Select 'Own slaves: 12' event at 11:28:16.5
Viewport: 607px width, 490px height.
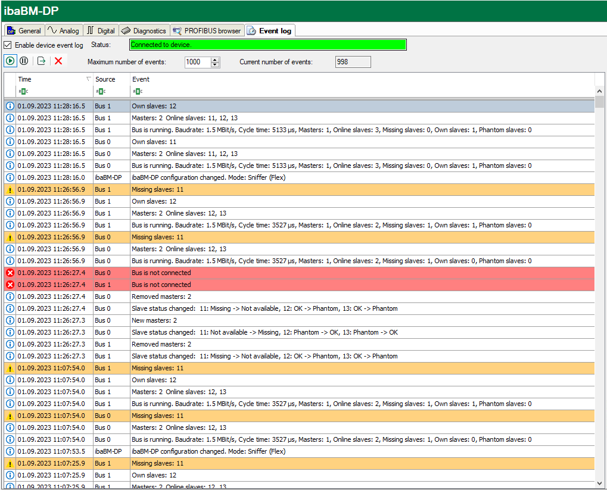[299, 106]
